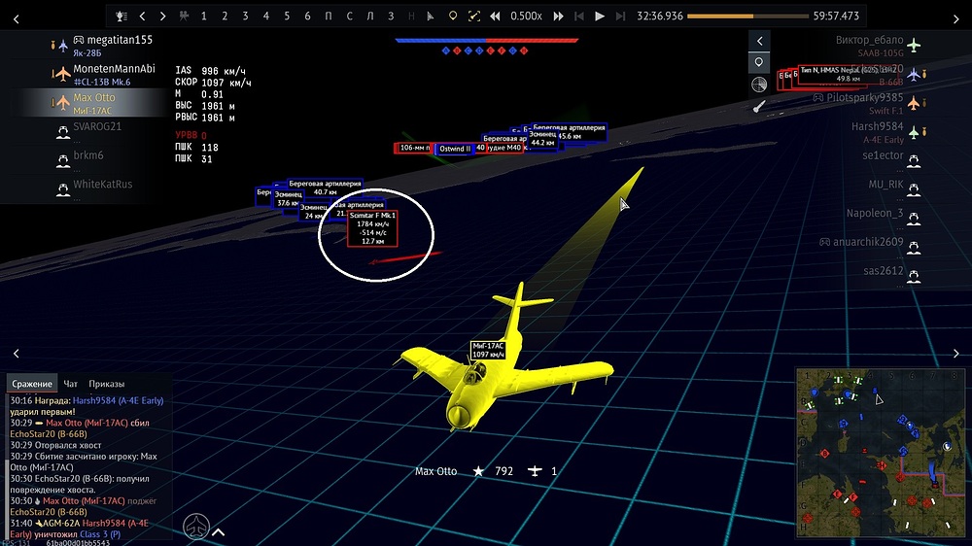
Task: Toggle the yellow frame selection icon
Action: click(473, 17)
